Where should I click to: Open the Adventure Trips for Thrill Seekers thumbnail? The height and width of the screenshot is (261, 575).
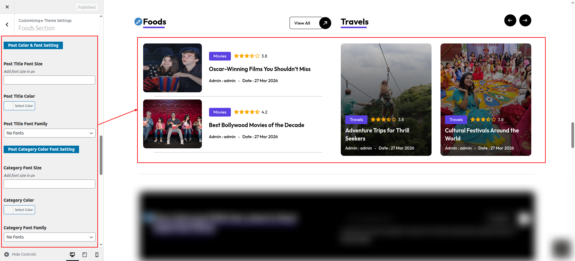click(x=386, y=78)
